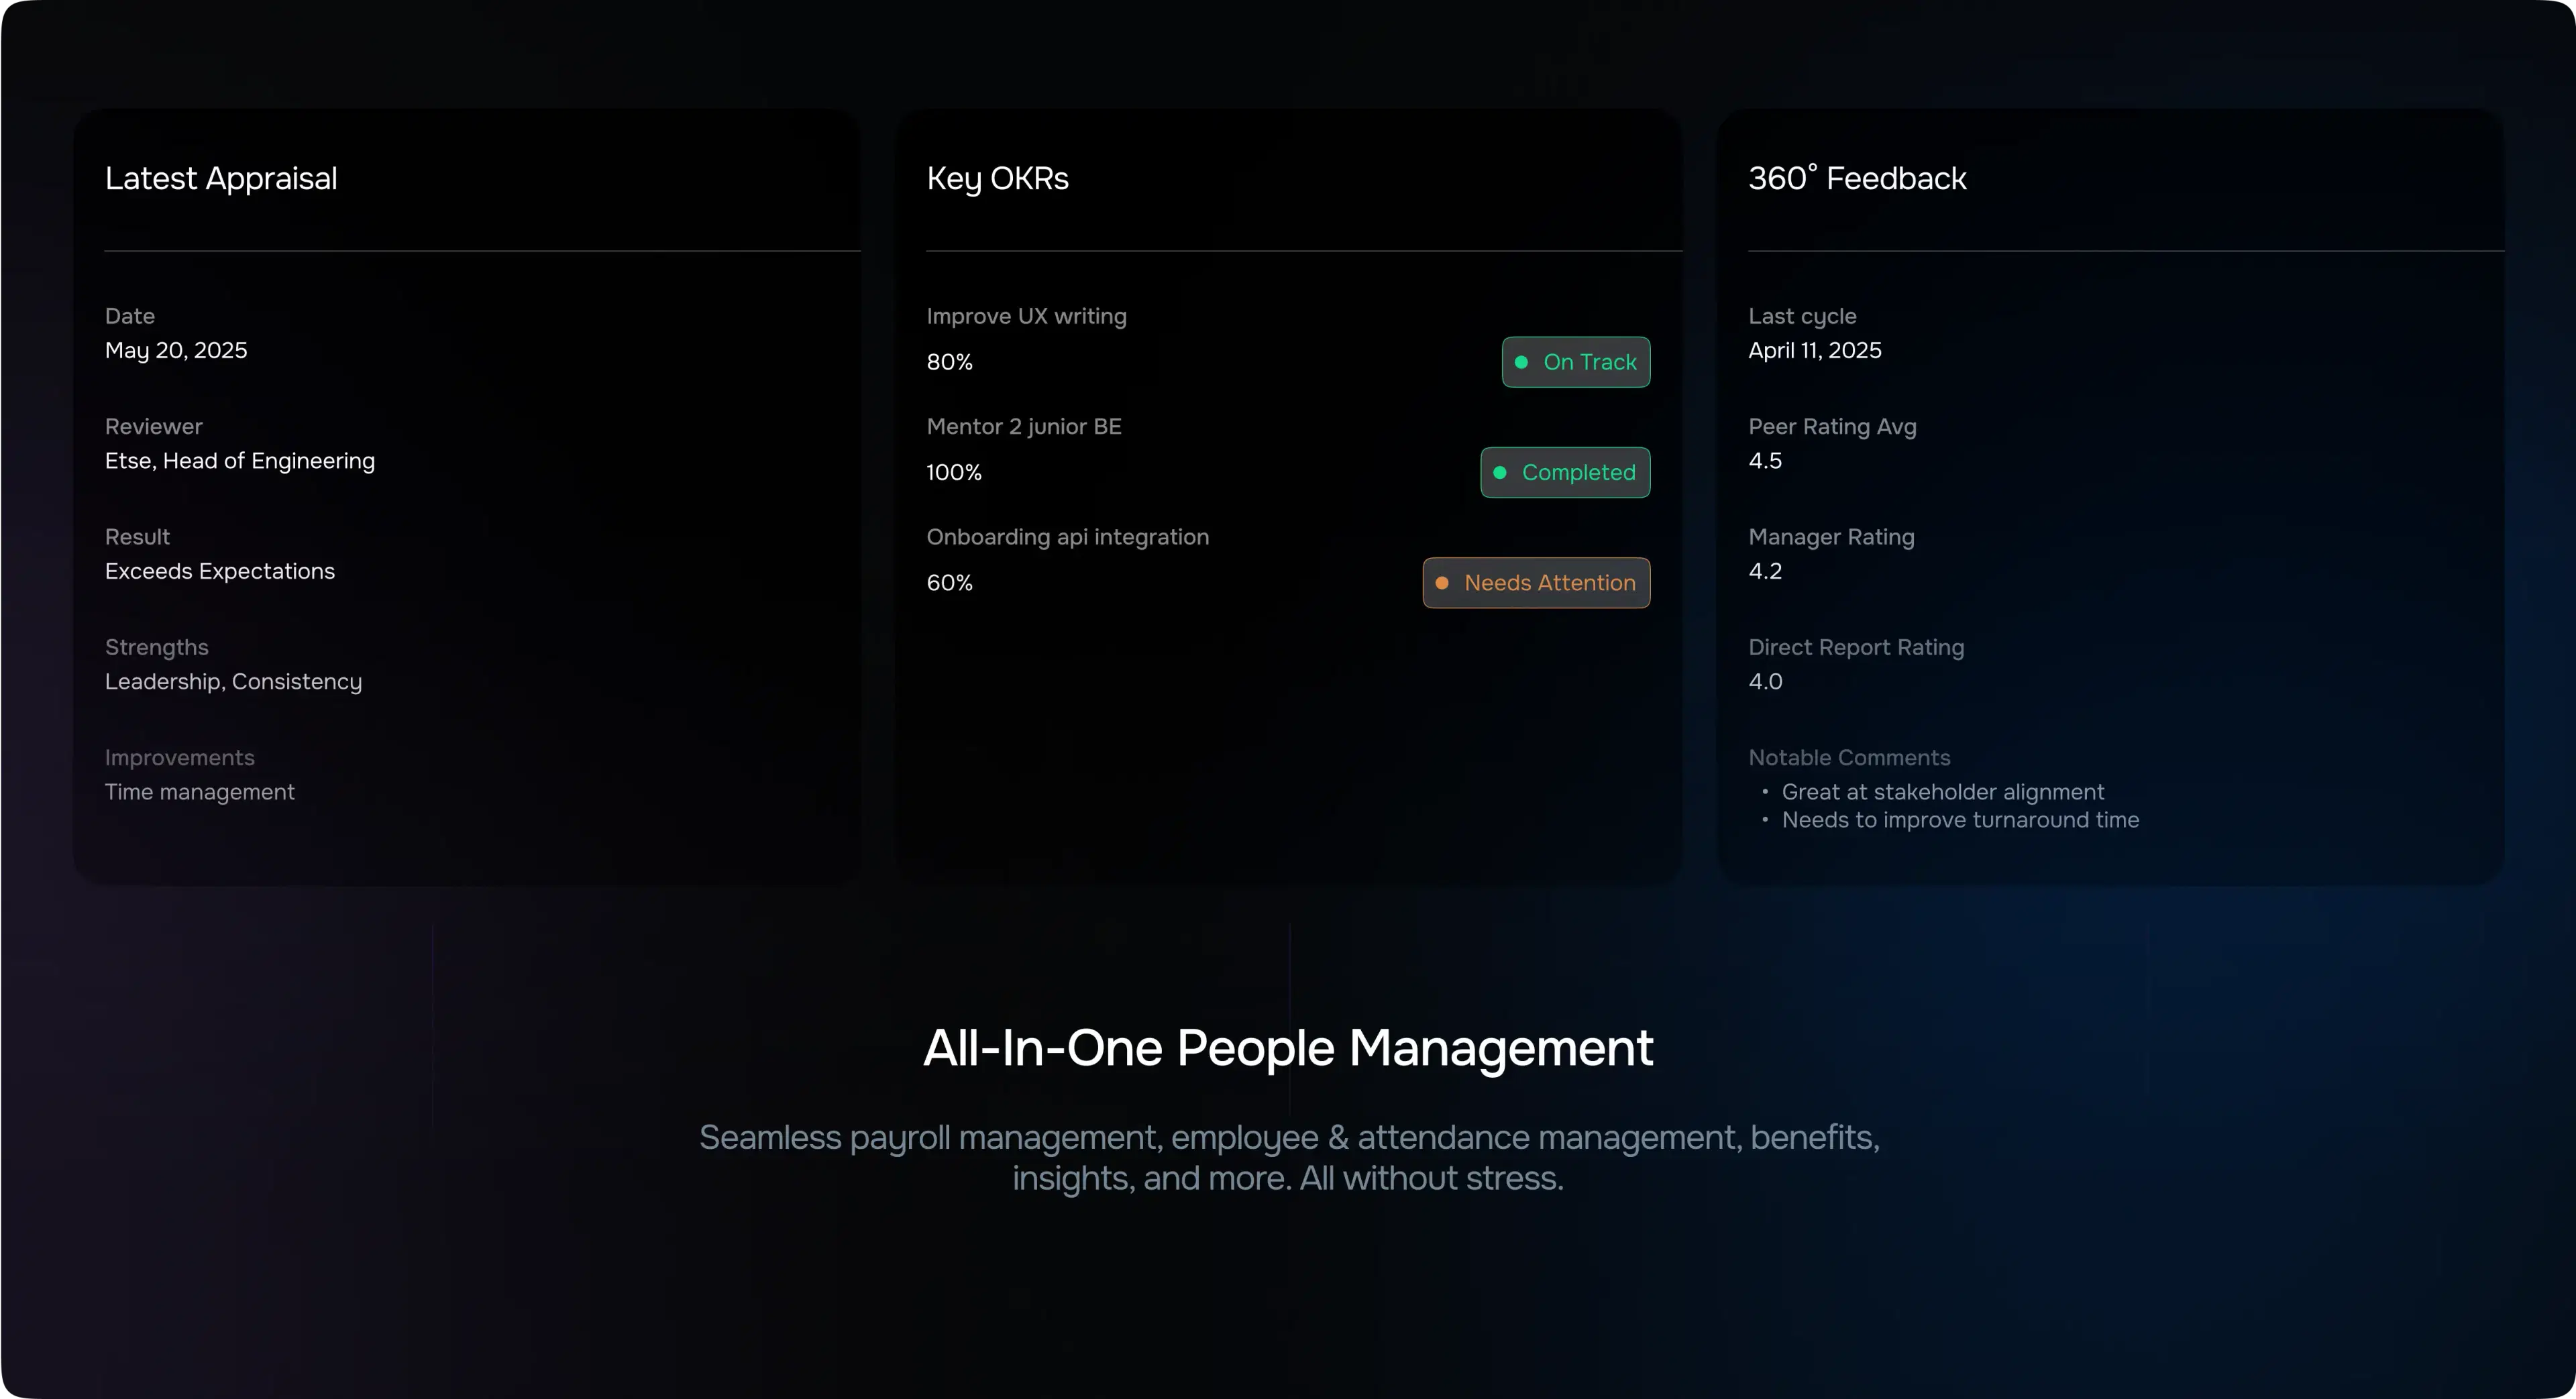This screenshot has height=1399, width=2576.
Task: Click the green dot on the On Track badge
Action: 1522,362
